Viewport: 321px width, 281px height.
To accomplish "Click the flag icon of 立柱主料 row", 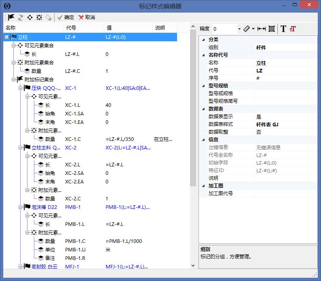I will tap(27, 147).
